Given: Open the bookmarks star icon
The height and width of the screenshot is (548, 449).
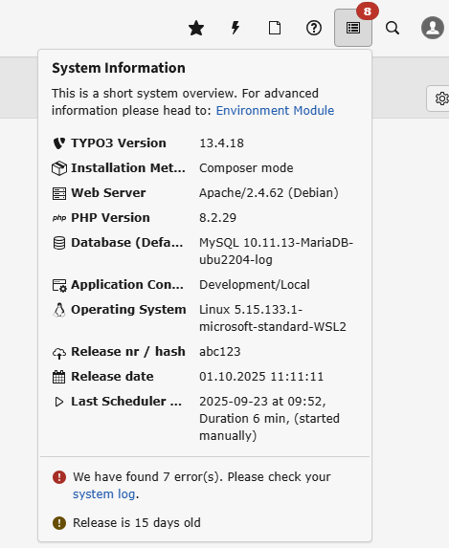Looking at the screenshot, I should tap(196, 28).
